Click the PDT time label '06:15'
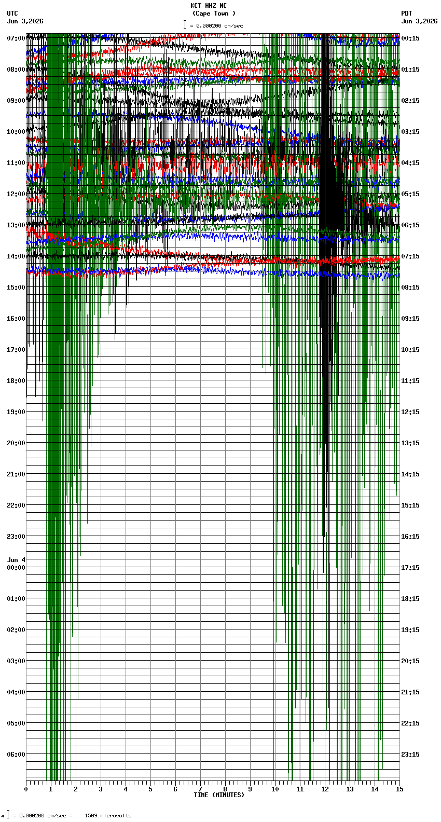The image size is (441, 822). pyautogui.click(x=410, y=225)
